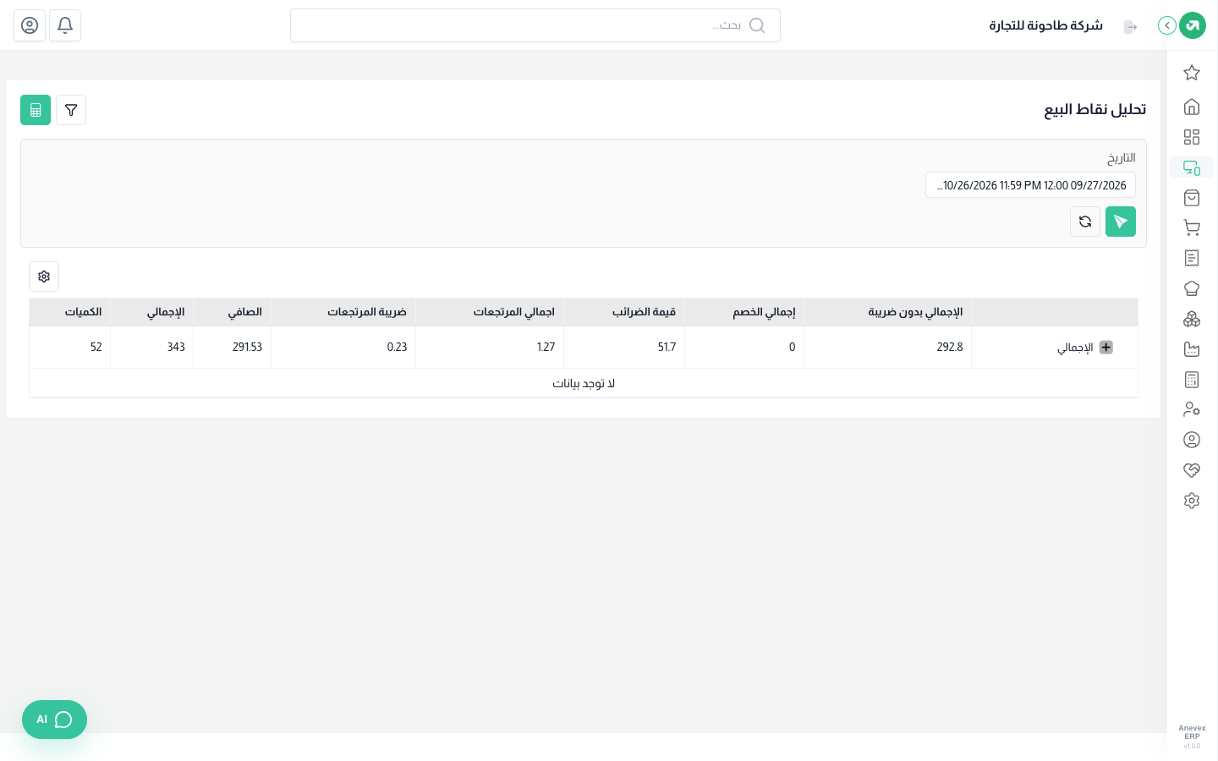1218x761 pixels.
Task: Open the user profile button in header
Action: point(30,25)
